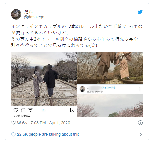Like the tweet via heart icon

click(x=13, y=123)
